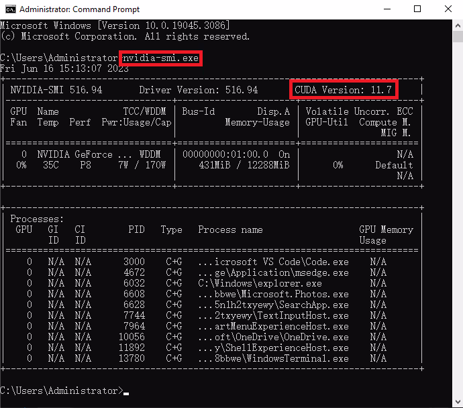Click the 'GPU-Util' column header
463x408 pixels.
pos(327,122)
